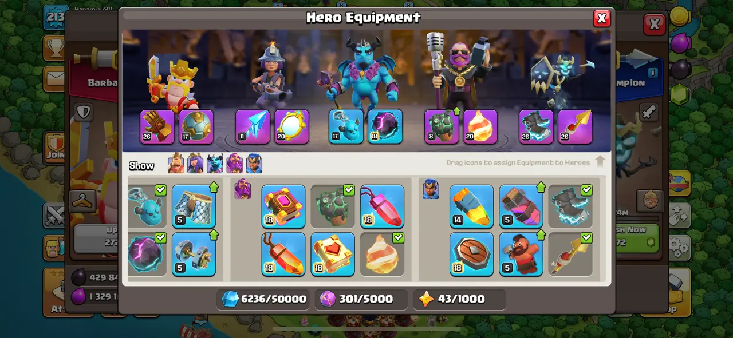Tap the Shiny Ore counter 6236/50000
Screen dimensions: 733x338
(264, 299)
